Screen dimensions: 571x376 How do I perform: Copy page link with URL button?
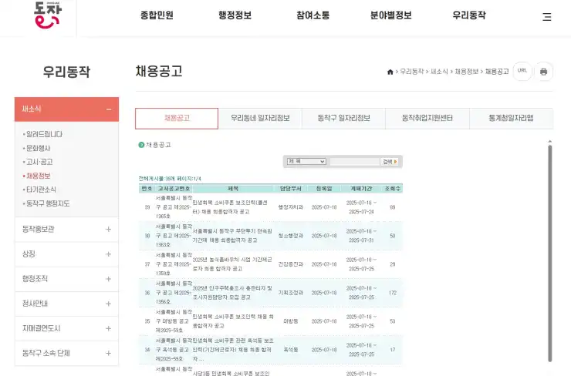tap(522, 71)
